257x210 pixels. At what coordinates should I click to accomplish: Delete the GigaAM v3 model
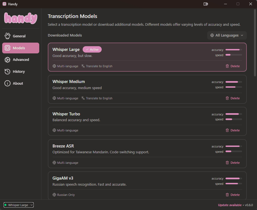232,195
